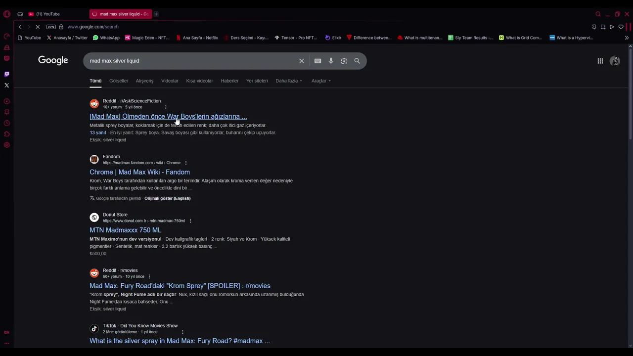The image size is (633, 356).
Task: Open TikTok 'What is the silver spray' result
Action: coord(180,341)
